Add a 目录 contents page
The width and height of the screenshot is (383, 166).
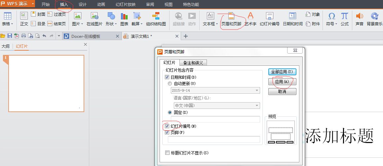(x=38, y=24)
